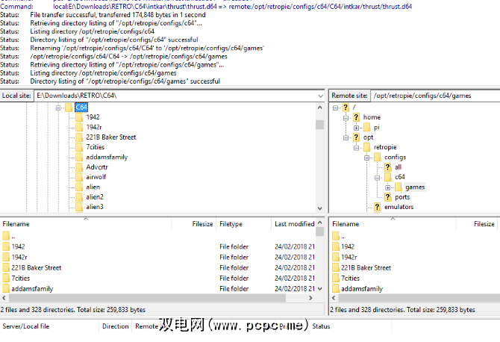Sort local list by Filename column
This screenshot has width=500, height=342.
[86, 224]
